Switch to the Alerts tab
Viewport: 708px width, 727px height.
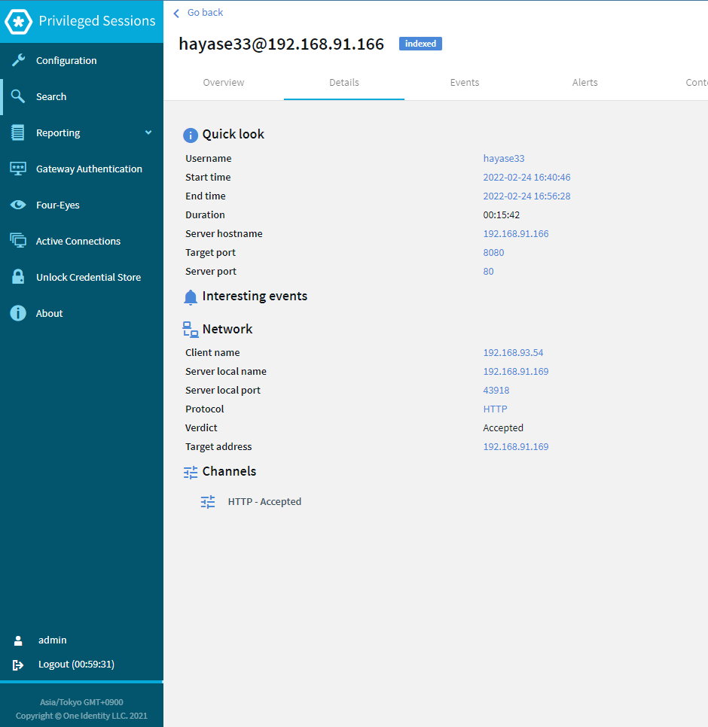584,83
